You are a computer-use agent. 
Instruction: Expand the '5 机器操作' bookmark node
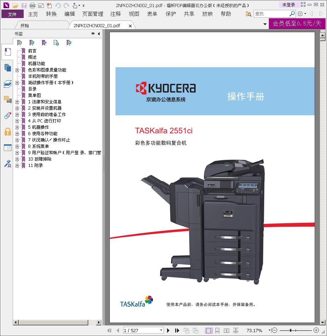(x=17, y=127)
